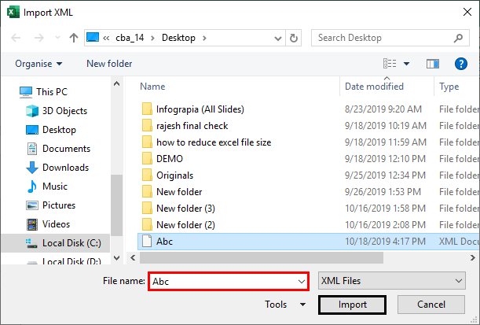Sort by Date modified column header
The width and height of the screenshot is (480, 325).
click(x=374, y=87)
